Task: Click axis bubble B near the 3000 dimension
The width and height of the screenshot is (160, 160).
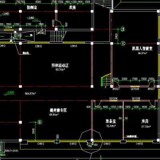Action: 40,122
